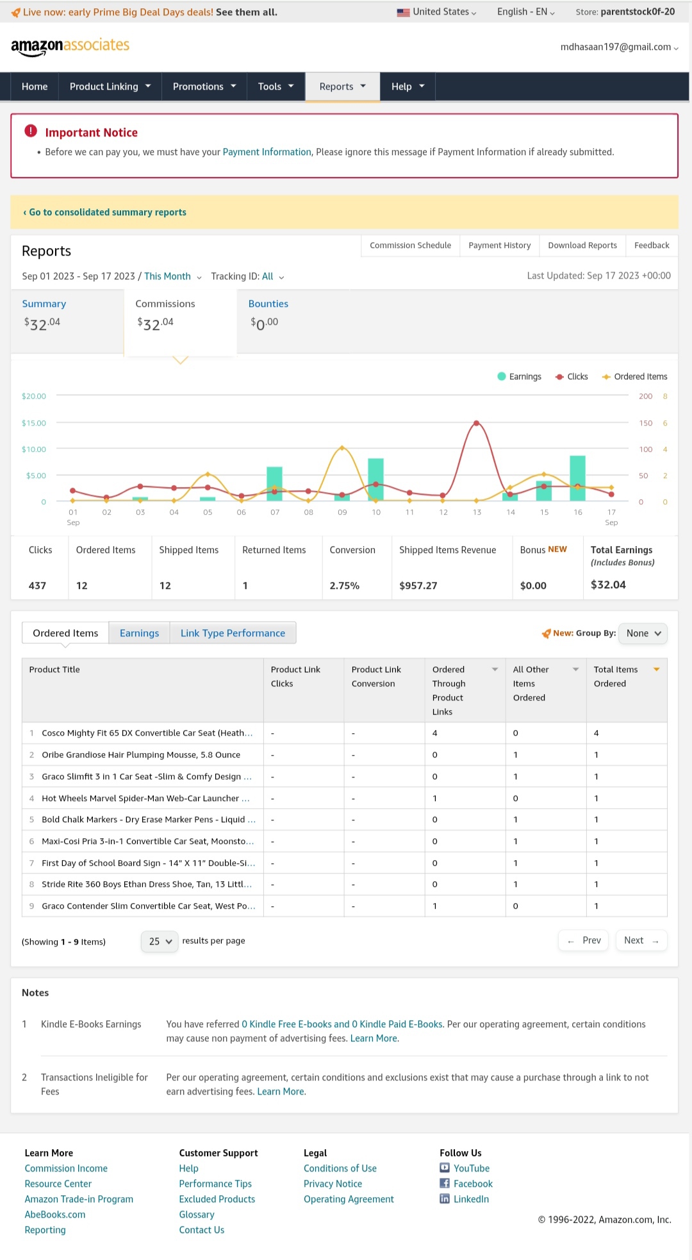Click the YouTube icon in footer
692x1260 pixels.
point(445,1168)
